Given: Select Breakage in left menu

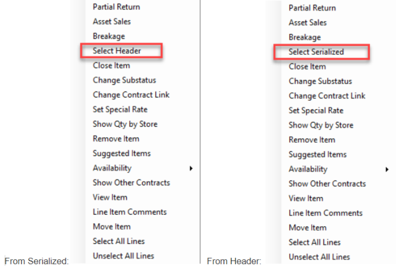Looking at the screenshot, I should click(108, 36).
